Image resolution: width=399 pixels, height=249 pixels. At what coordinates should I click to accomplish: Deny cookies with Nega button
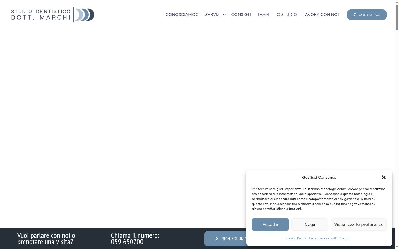pos(310,224)
